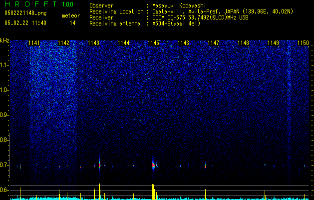Click the tall yellow intensity spike under 1143

click(x=99, y=191)
